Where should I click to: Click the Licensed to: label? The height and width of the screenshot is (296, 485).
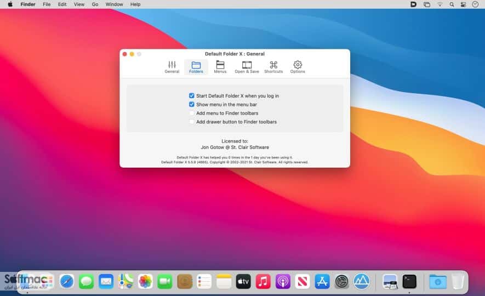235,141
